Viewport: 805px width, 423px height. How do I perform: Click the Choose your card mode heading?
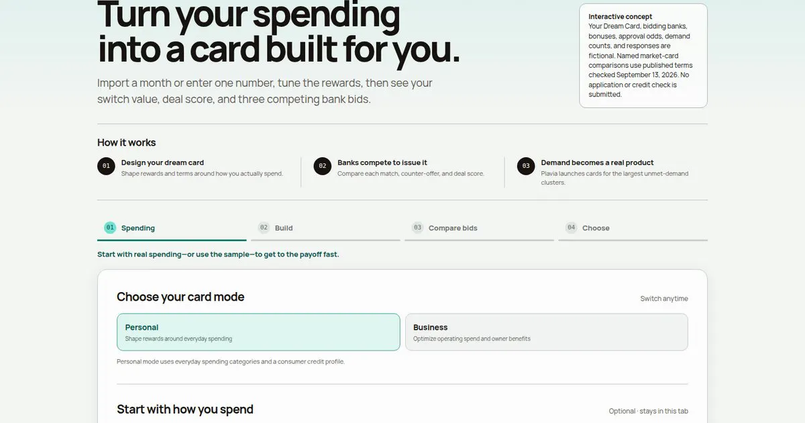pyautogui.click(x=180, y=297)
